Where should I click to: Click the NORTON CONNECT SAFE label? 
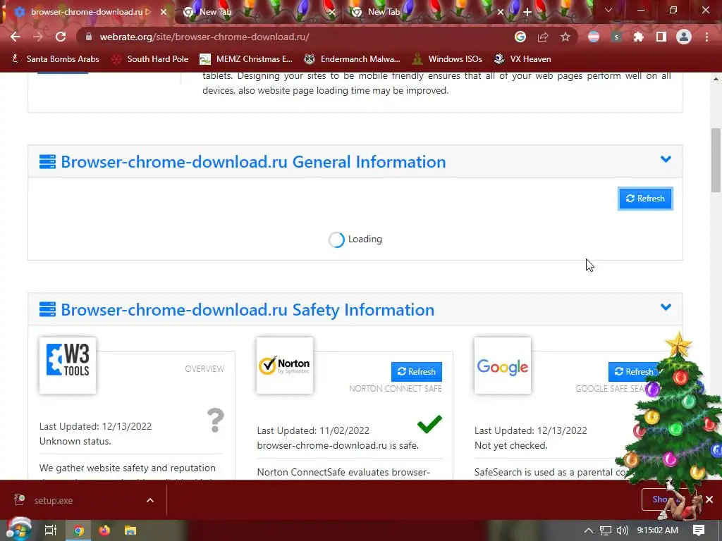395,389
